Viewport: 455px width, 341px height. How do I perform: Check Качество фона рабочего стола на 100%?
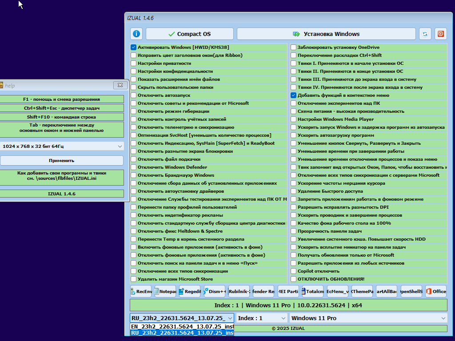coord(293,223)
